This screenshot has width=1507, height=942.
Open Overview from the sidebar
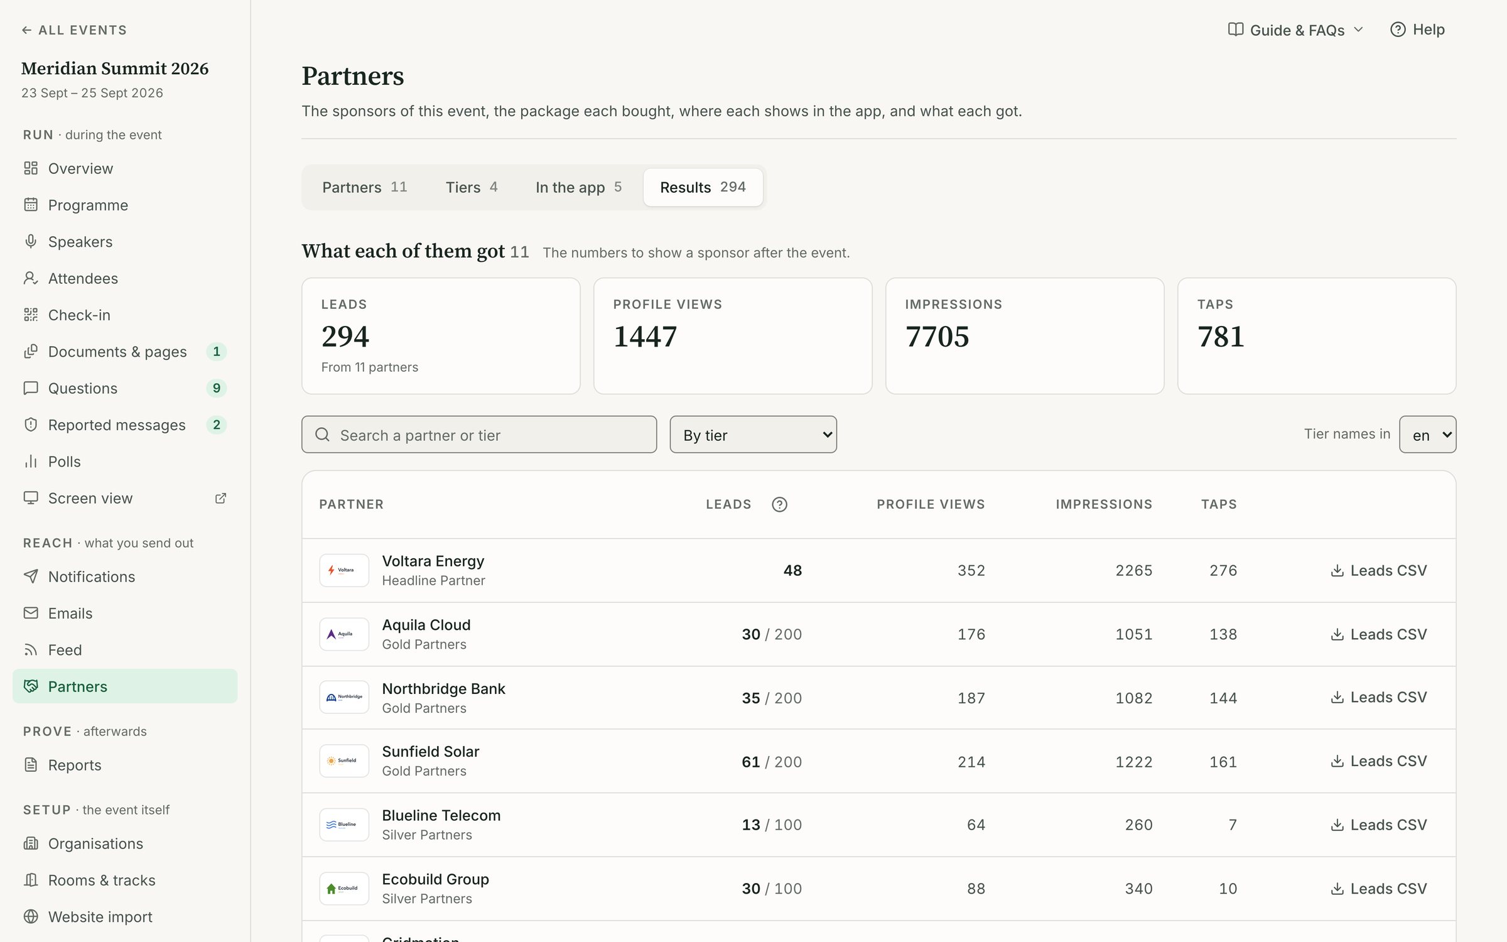click(125, 168)
